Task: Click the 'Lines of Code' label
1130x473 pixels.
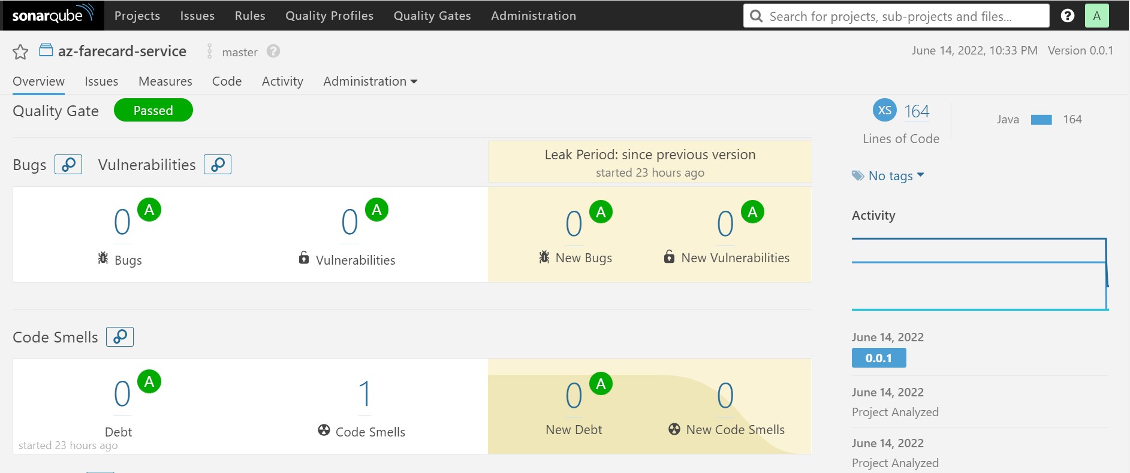Action: coord(901,138)
